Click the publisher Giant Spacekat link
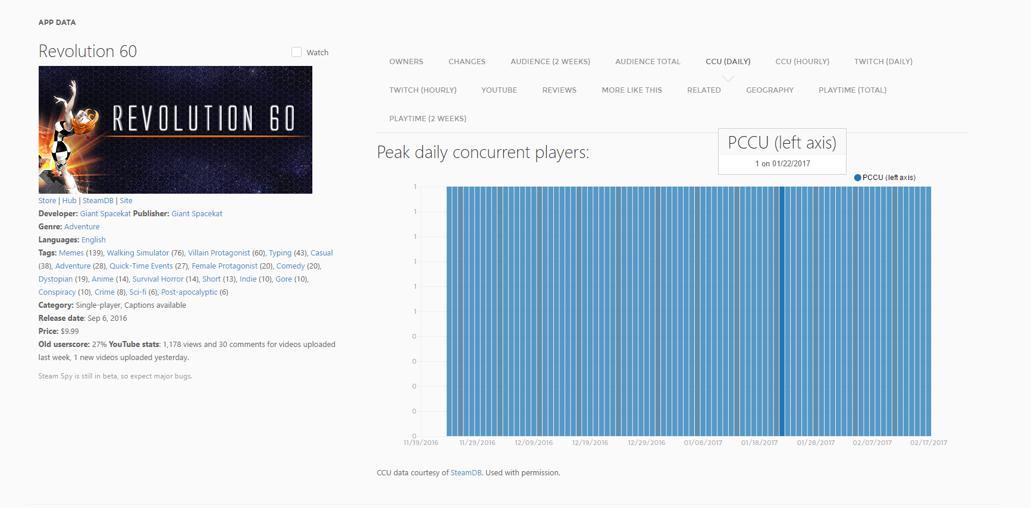Viewport: 1031px width, 508px height. pos(197,214)
